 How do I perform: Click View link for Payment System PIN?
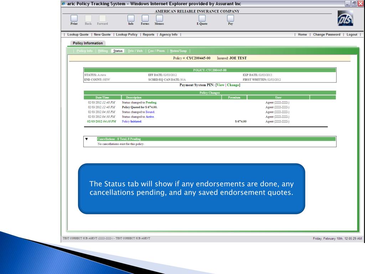click(x=220, y=85)
